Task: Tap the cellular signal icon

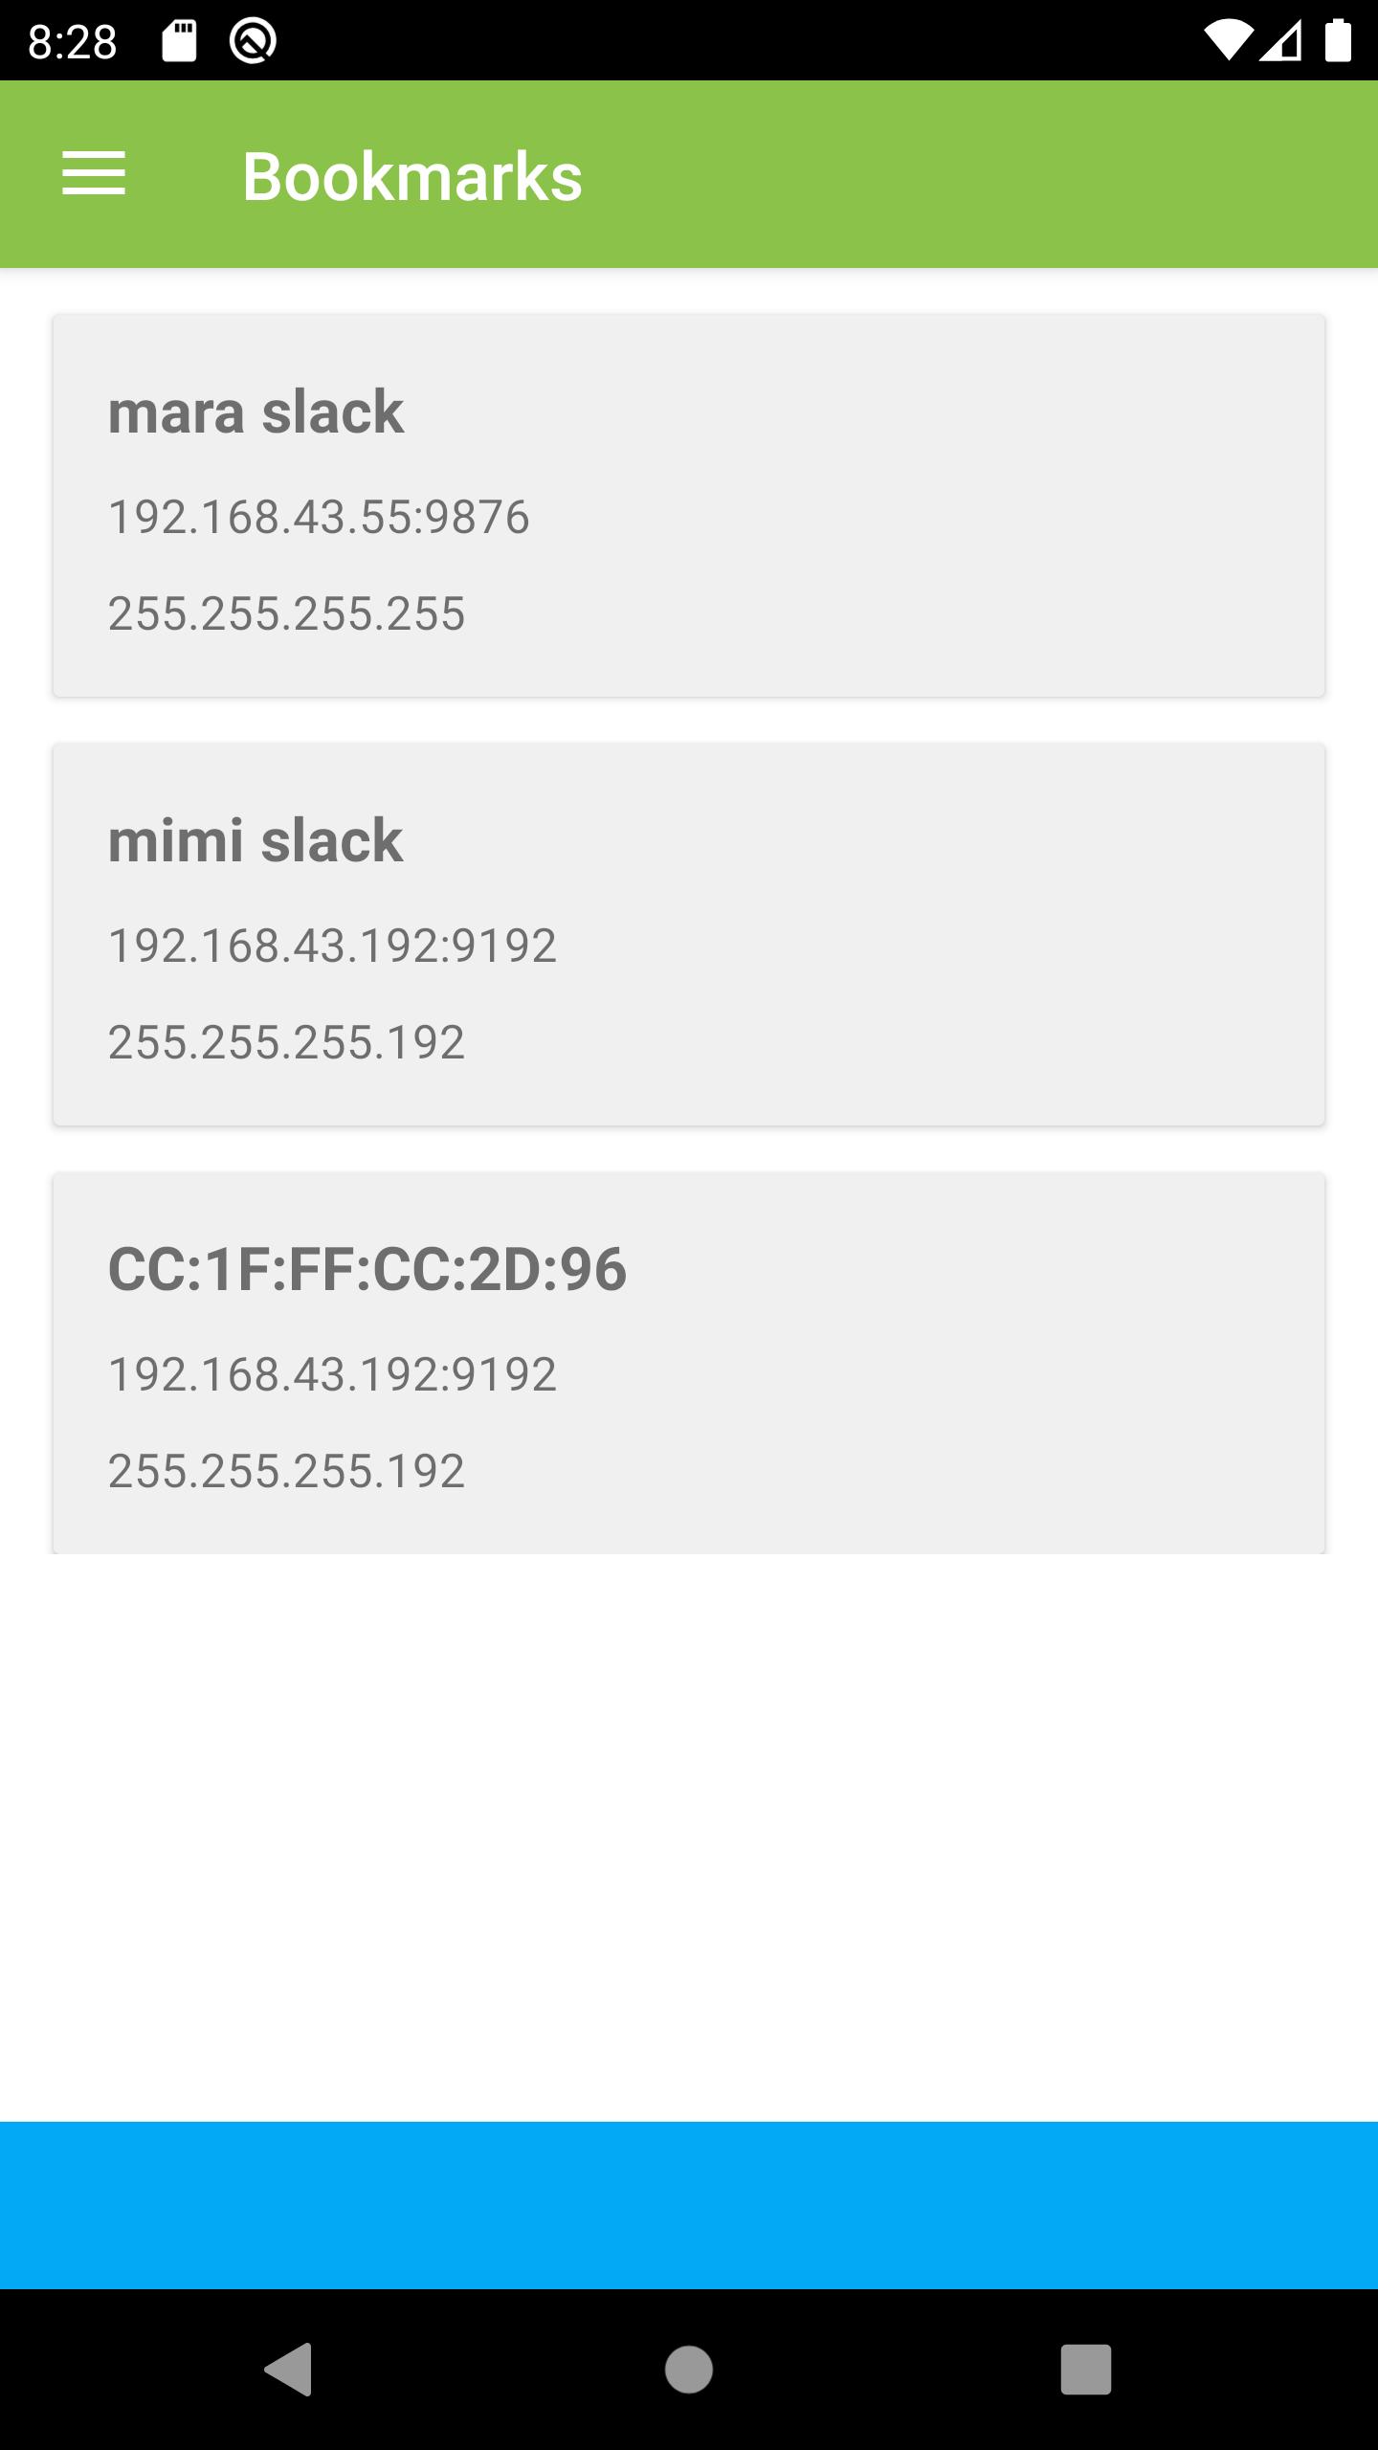Action: (x=1281, y=41)
